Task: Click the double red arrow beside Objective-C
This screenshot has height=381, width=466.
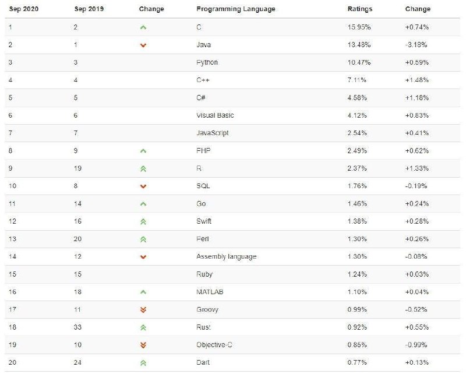Action: tap(143, 345)
